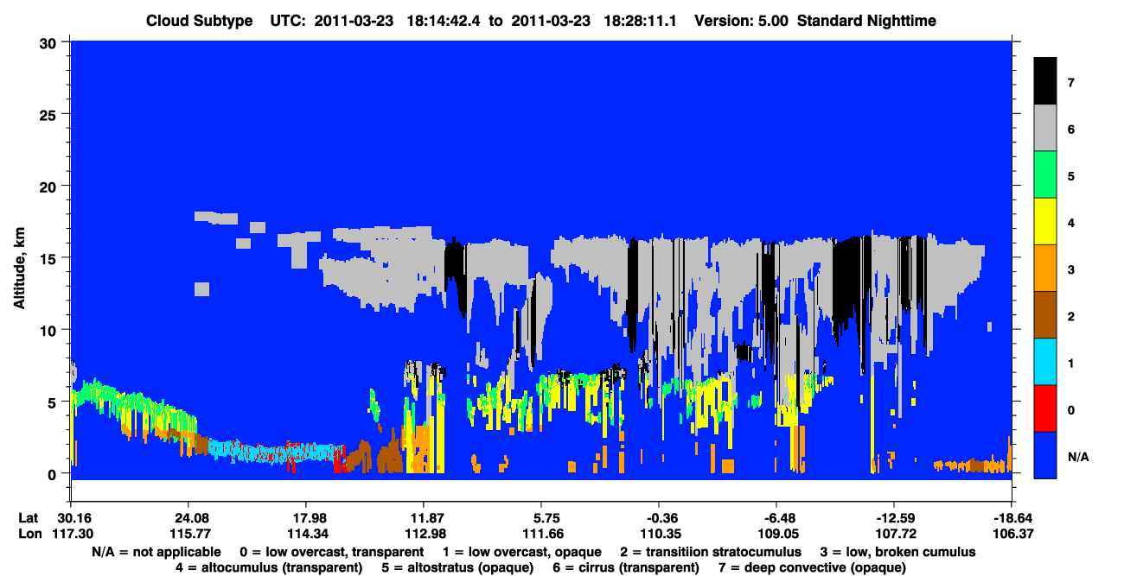Click longitude value 109.05
Viewport: 1124px width, 576px height.
tap(776, 534)
